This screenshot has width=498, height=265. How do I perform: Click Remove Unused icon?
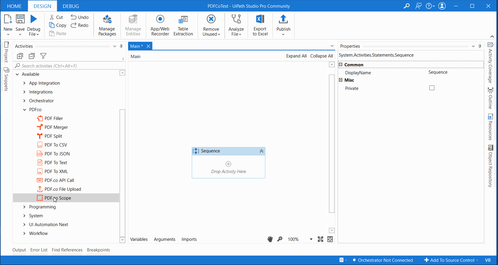(x=211, y=19)
